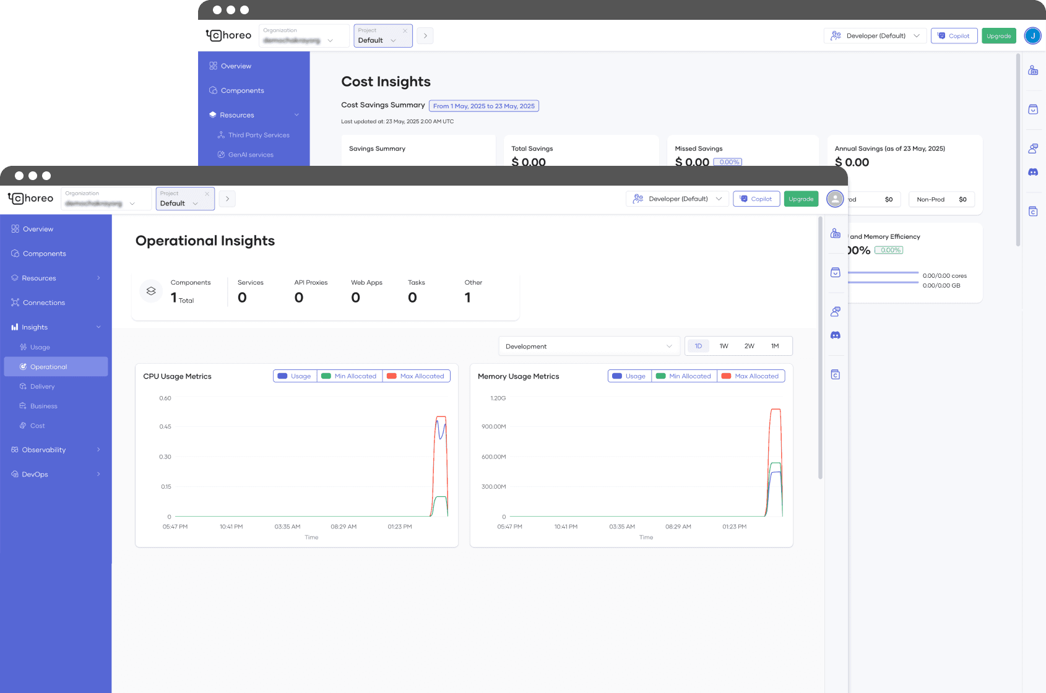Click the Copilot button icon
Screen dimensions: 1046x693
(x=744, y=199)
